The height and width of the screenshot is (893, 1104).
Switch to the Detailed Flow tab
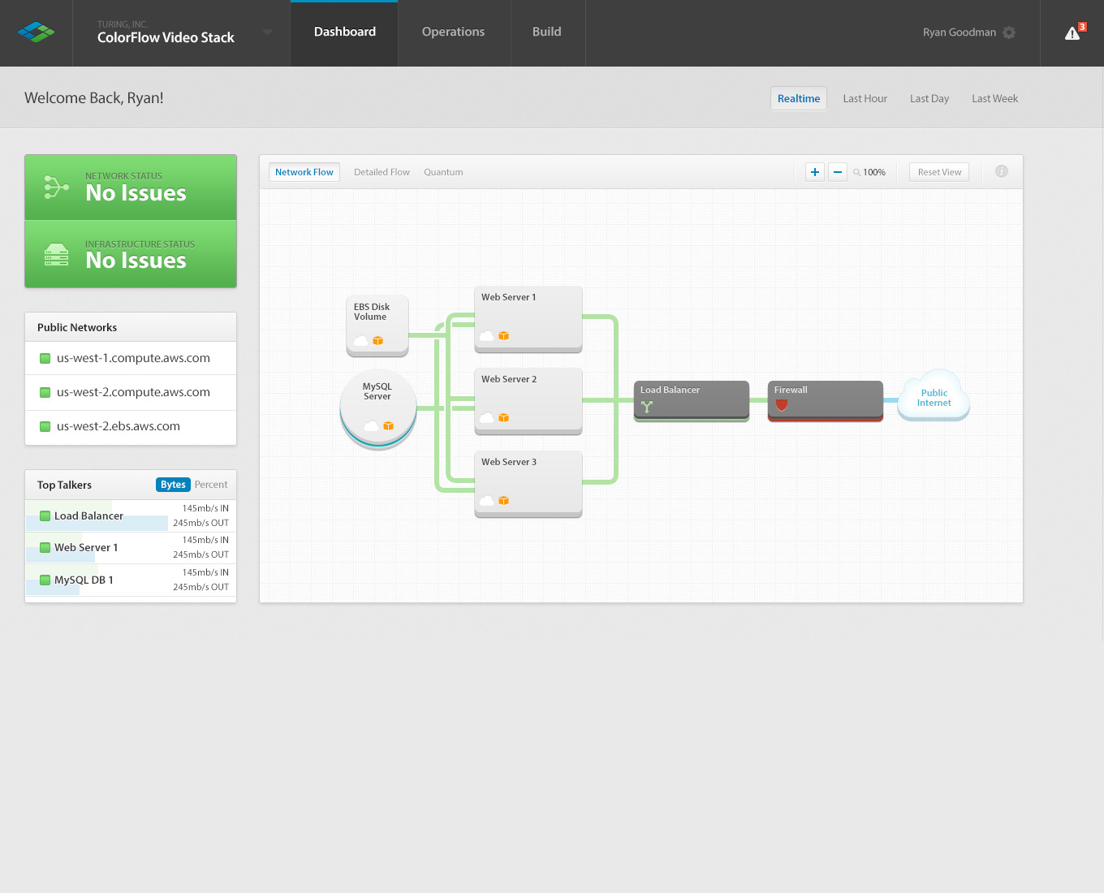coord(382,172)
